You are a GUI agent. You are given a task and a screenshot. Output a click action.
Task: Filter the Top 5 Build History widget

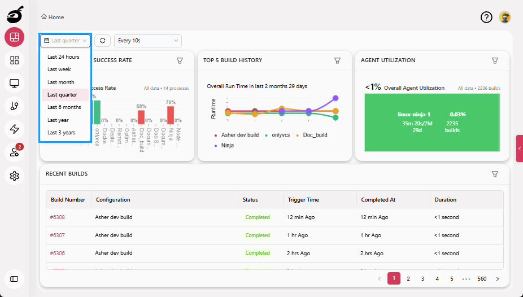(337, 60)
